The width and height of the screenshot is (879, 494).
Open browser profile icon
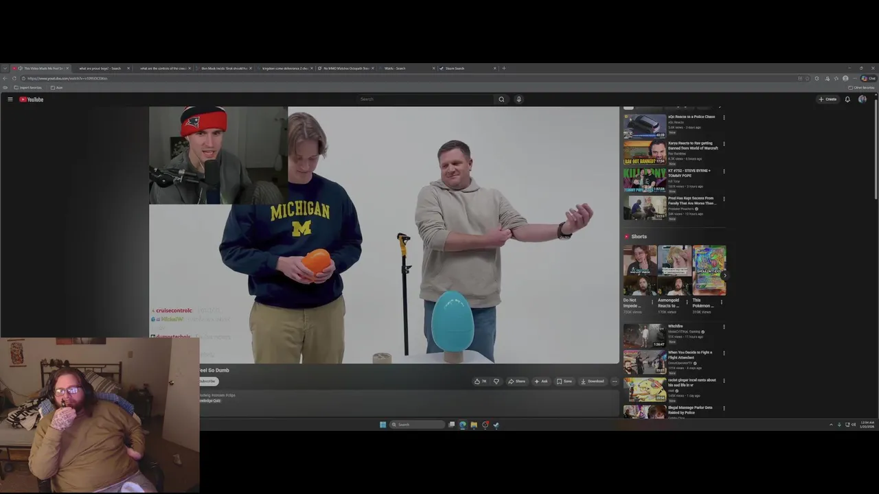click(x=845, y=78)
